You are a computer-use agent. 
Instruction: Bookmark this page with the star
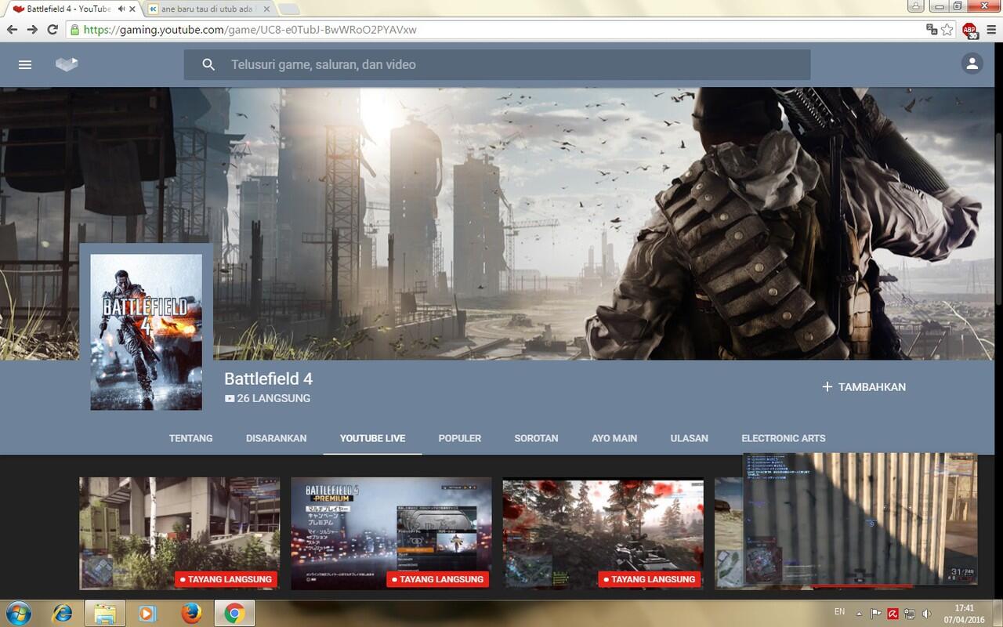pyautogui.click(x=947, y=30)
